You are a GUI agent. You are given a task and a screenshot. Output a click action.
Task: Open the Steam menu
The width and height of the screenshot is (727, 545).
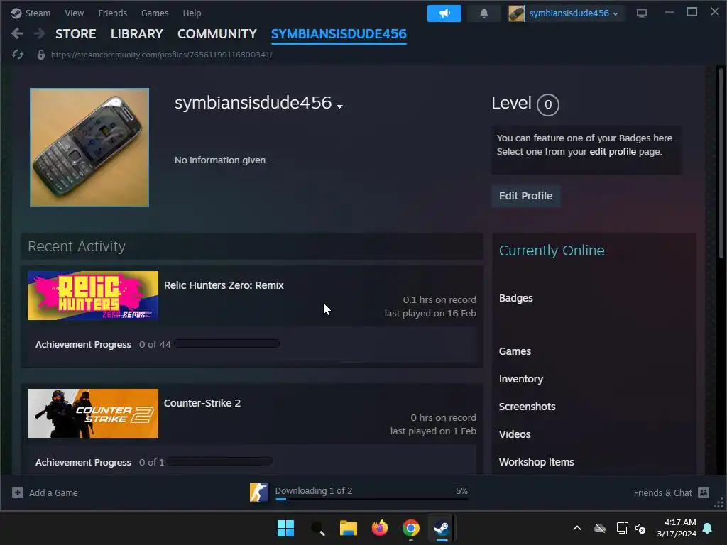point(38,13)
